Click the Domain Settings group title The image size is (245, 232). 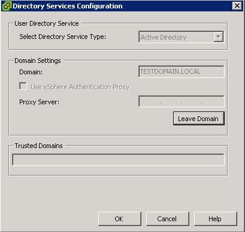coord(38,61)
